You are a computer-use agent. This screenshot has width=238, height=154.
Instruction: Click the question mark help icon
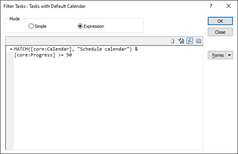(x=211, y=6)
